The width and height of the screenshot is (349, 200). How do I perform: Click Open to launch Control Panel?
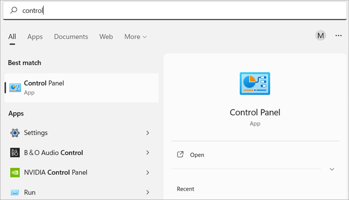(197, 155)
